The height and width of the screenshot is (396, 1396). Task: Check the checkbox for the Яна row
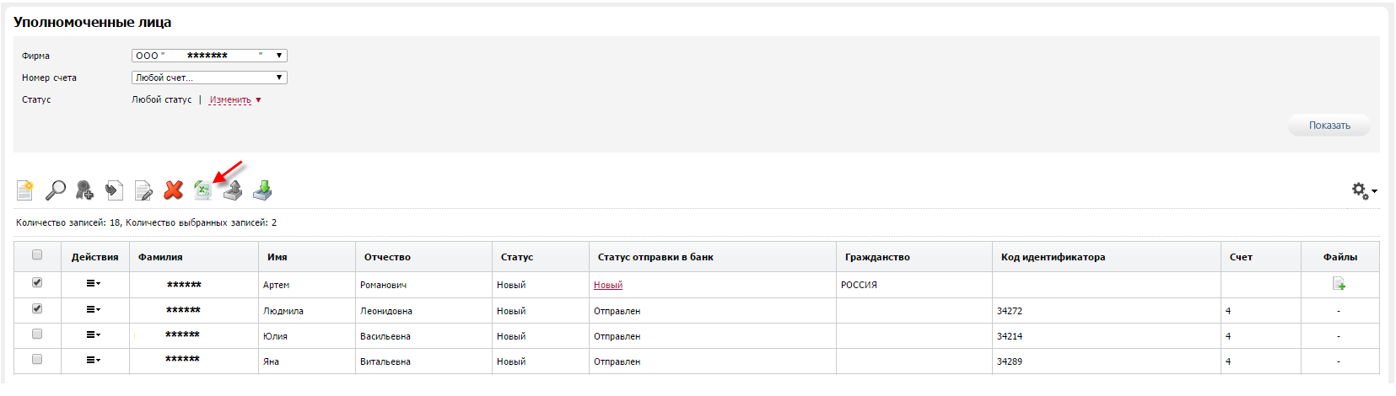click(36, 359)
